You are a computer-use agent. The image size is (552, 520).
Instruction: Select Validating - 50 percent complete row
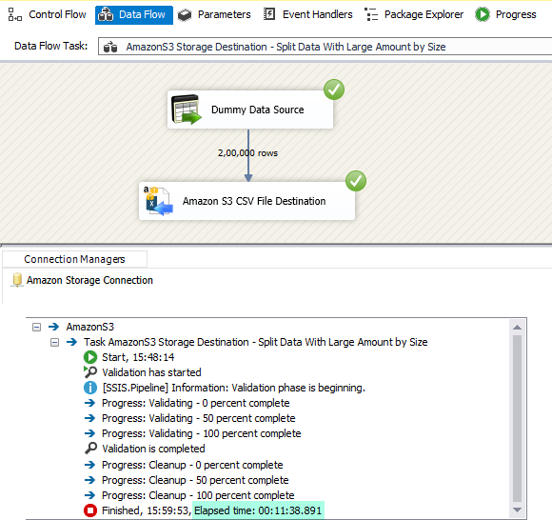point(199,418)
